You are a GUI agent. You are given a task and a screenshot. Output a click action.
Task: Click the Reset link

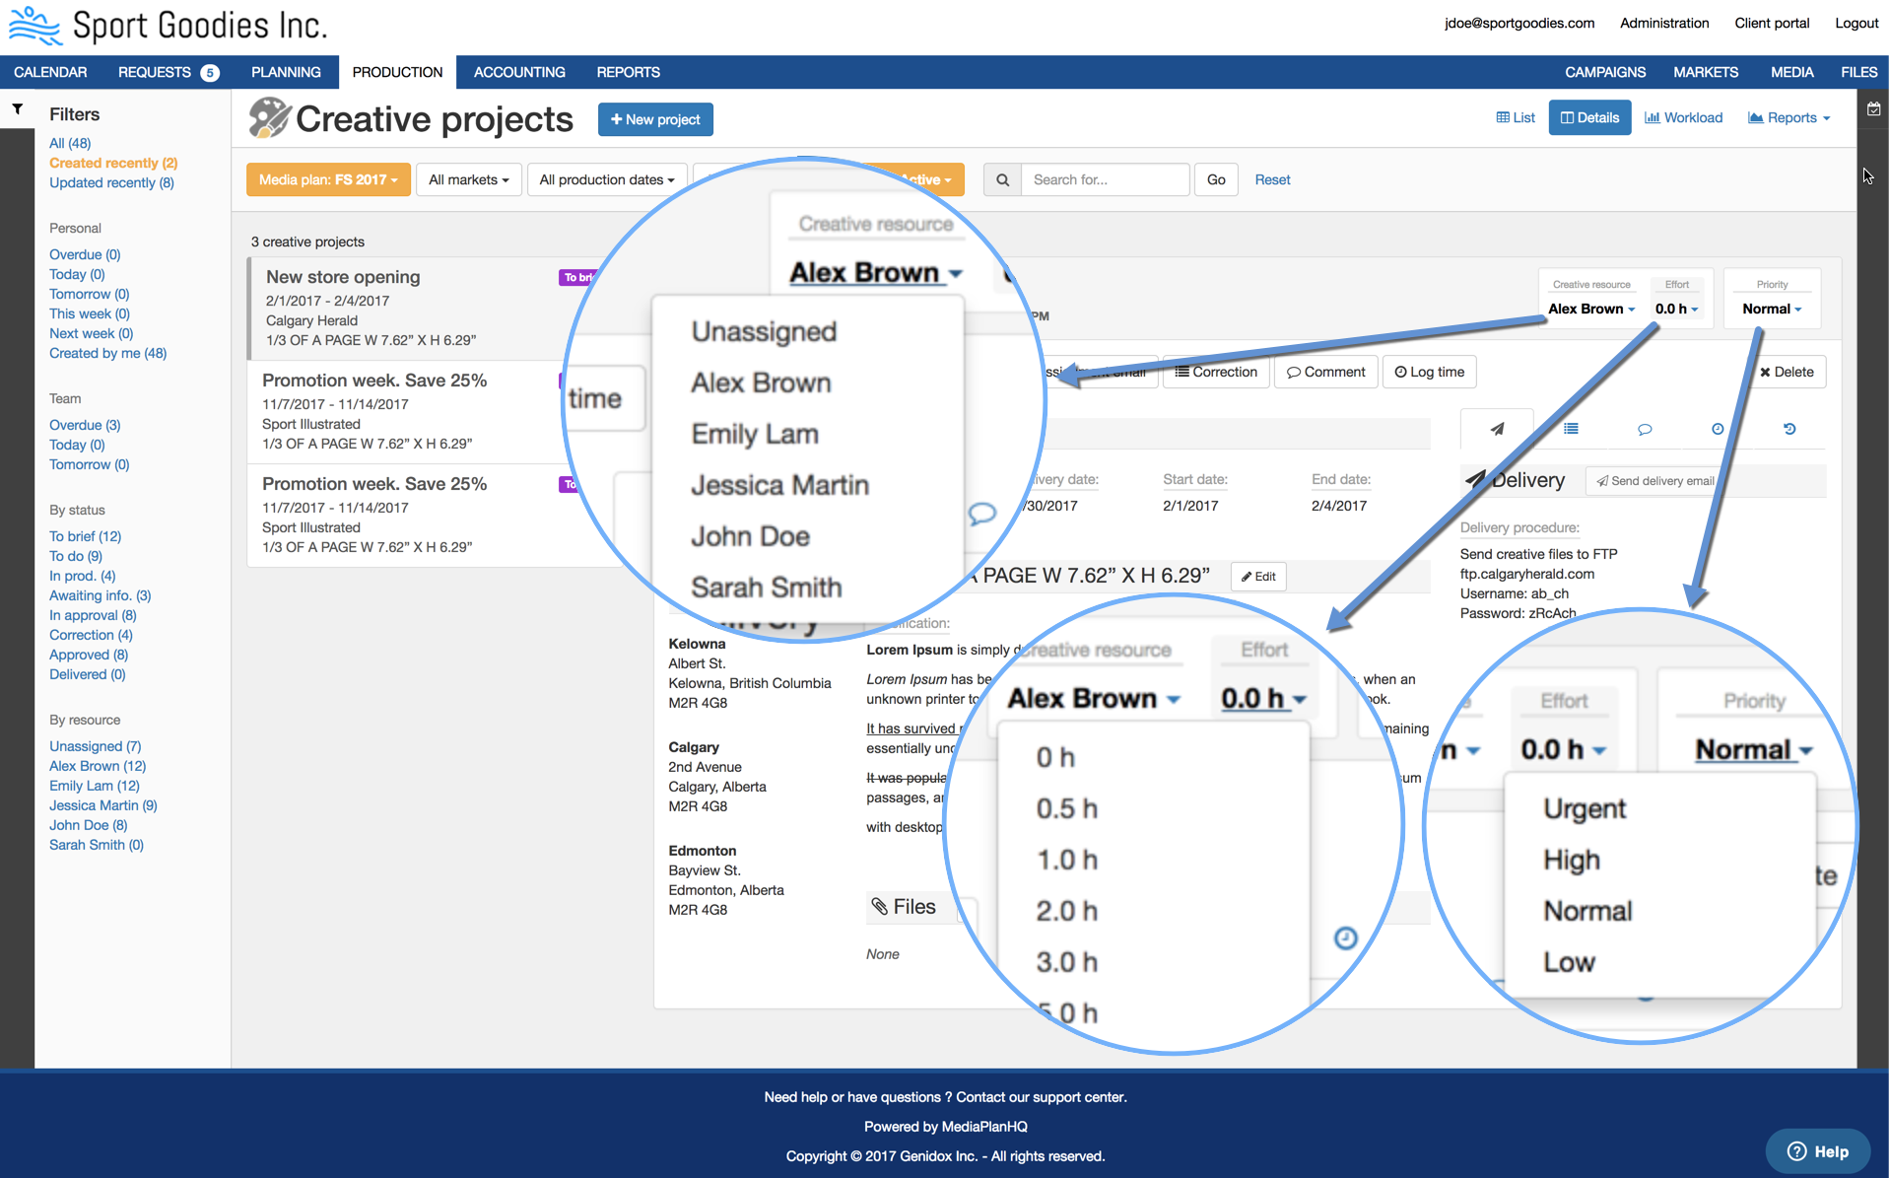pos(1272,179)
